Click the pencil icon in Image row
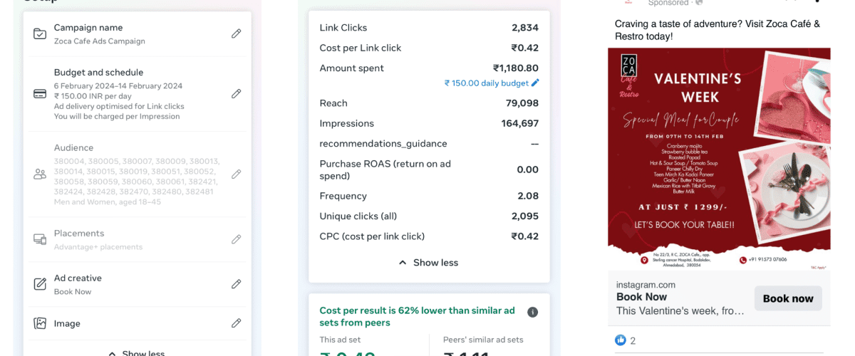 pos(236,323)
